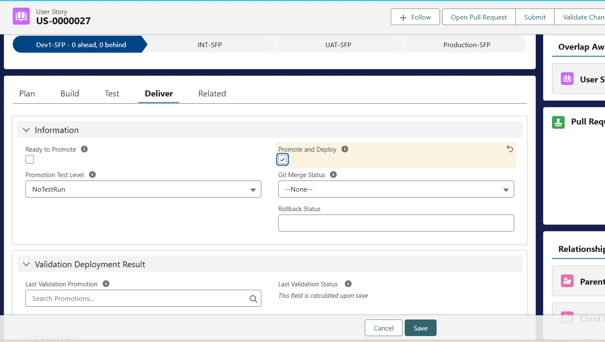Select the Dev1-SFP pipeline stage
Screen dimensions: 605x342
pos(81,45)
